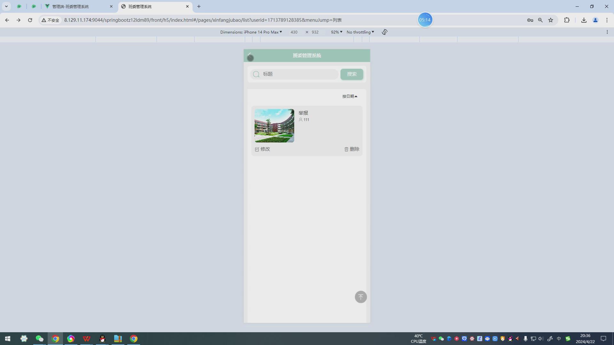
Task: Click the scroll-to-top round button
Action: 361,297
